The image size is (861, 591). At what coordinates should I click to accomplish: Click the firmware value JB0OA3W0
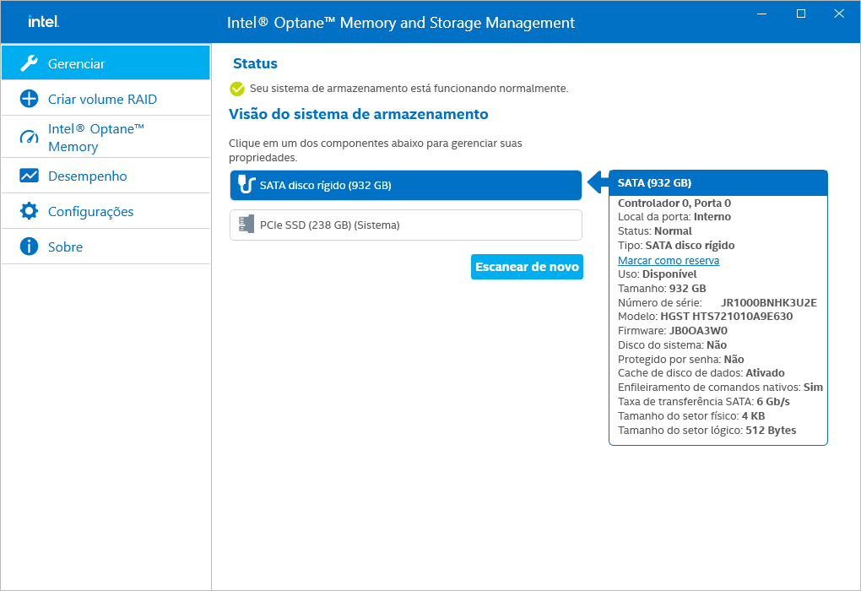(698, 331)
